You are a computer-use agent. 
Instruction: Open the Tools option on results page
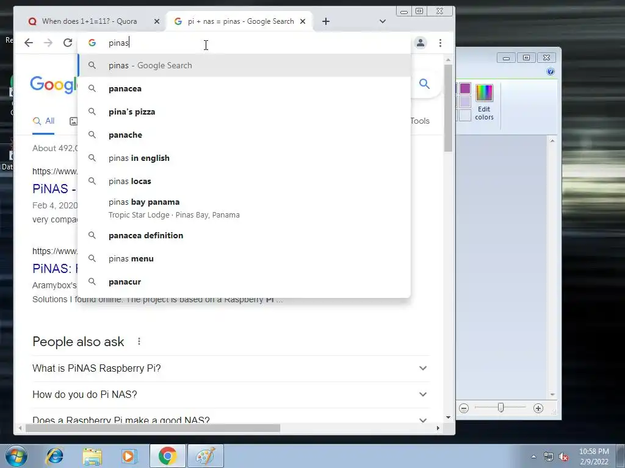[420, 121]
